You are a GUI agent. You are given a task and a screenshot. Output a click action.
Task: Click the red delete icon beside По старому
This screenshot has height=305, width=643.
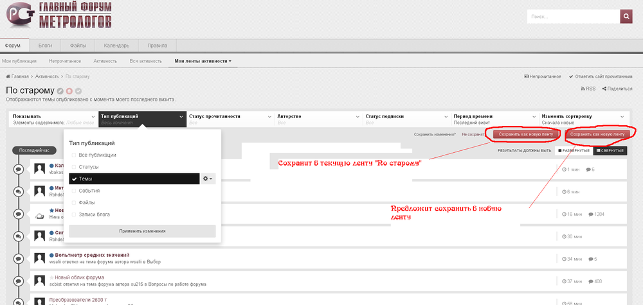[69, 91]
